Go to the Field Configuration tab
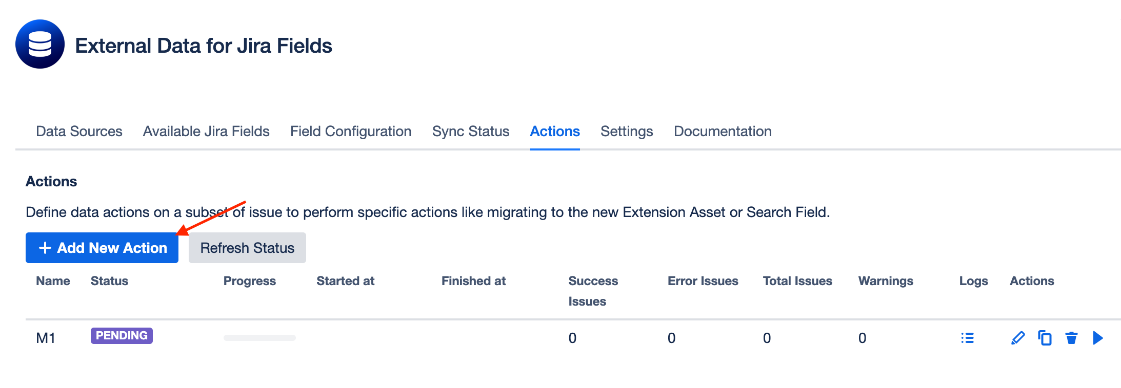The width and height of the screenshot is (1121, 388). 351,132
